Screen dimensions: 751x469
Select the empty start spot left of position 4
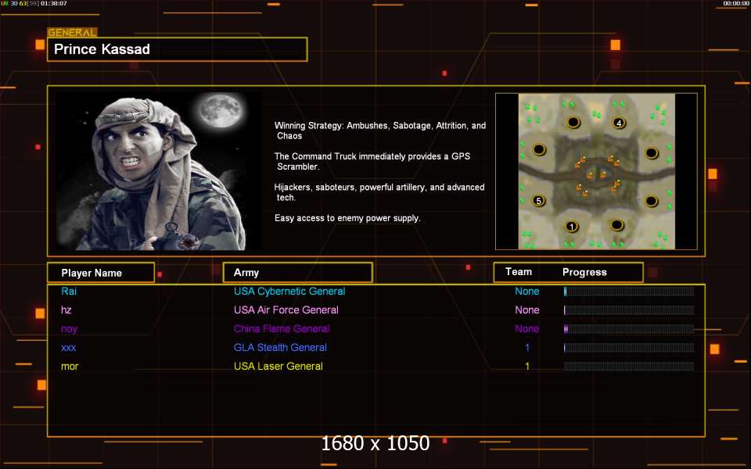(573, 123)
